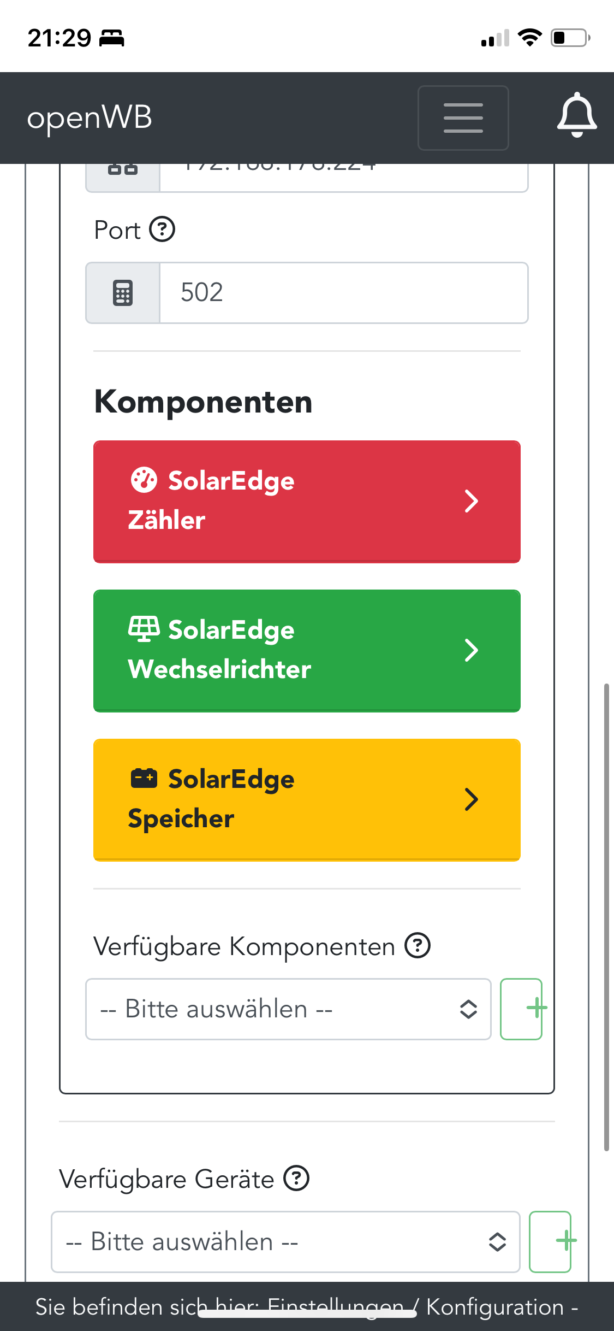This screenshot has height=1331, width=614.
Task: Expand SolarEdge Wechselrichter with its chevron
Action: pos(471,650)
